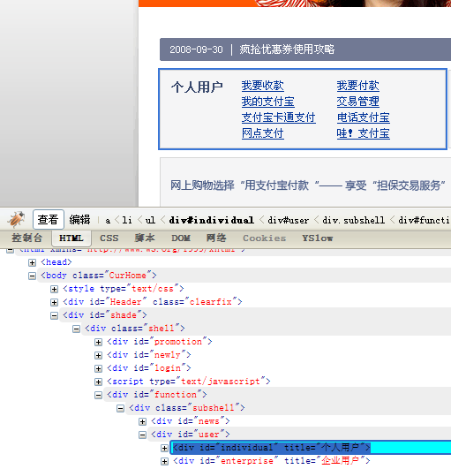Click the 个人用户 heading text
This screenshot has width=451, height=469.
pyautogui.click(x=197, y=87)
